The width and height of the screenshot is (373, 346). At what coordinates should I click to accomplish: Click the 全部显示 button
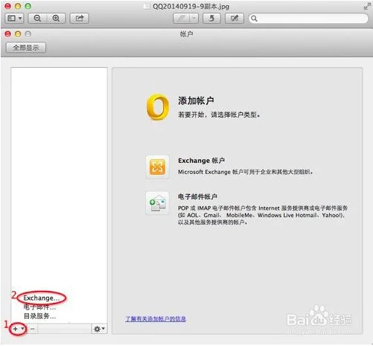pos(26,48)
